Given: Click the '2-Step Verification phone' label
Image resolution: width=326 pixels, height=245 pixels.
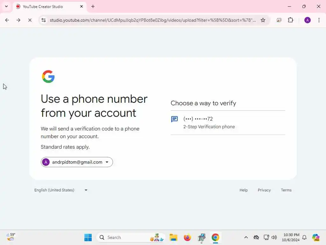Looking at the screenshot, I should 209,127.
